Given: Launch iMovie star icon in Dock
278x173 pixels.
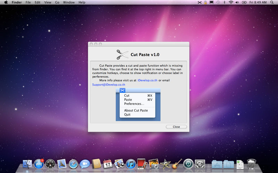Looking at the screenshot, I should point(165,164).
